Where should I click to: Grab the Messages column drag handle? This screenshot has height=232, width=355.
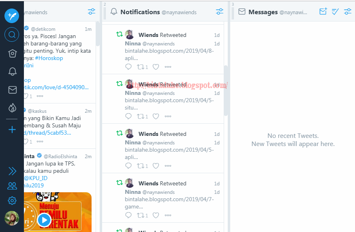click(x=233, y=13)
